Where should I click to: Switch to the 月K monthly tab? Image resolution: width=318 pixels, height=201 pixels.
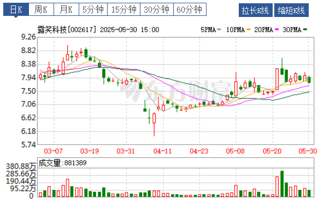(x=66, y=9)
